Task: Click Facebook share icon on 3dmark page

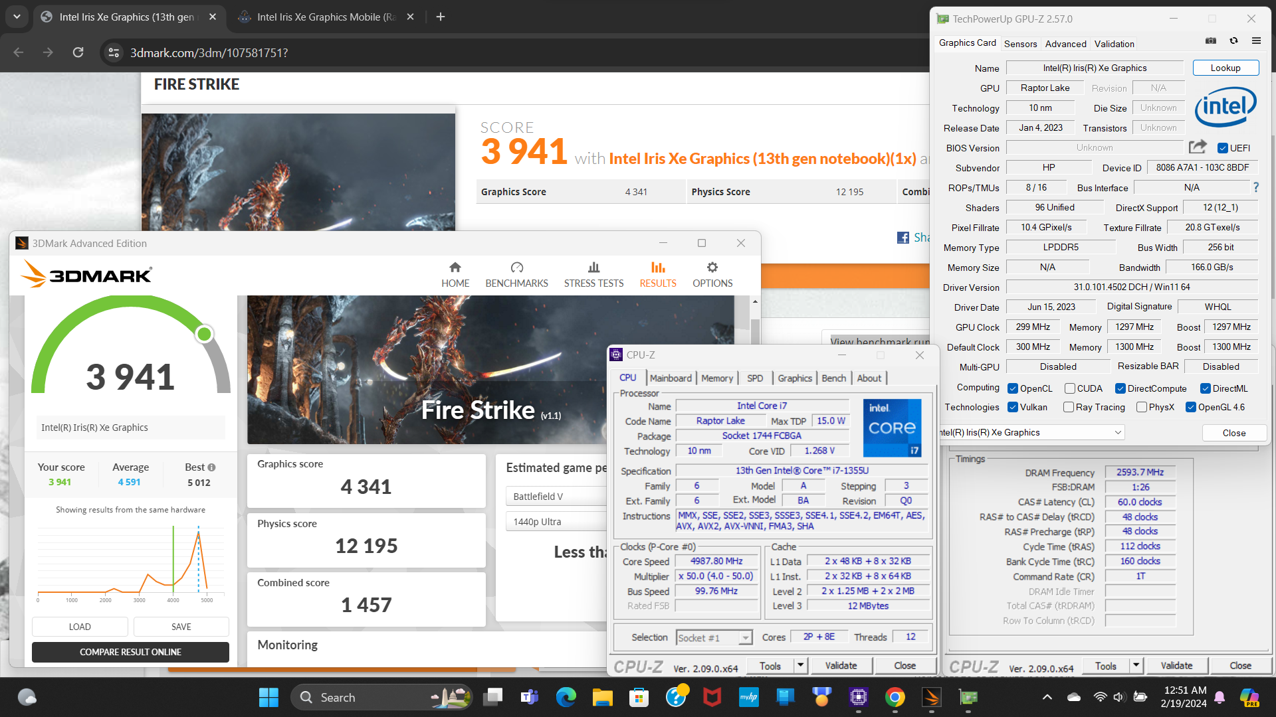Action: point(903,238)
